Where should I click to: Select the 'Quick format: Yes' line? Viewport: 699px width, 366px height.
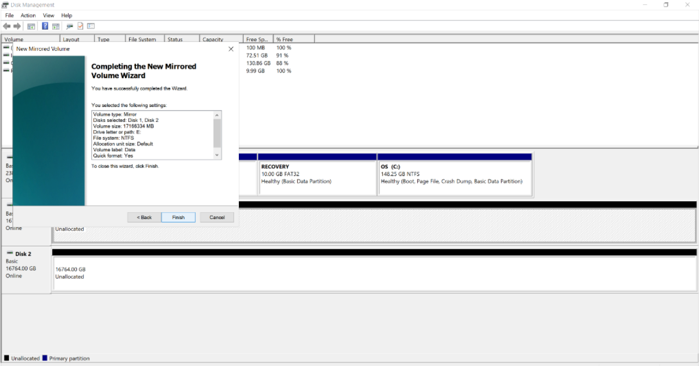113,156
